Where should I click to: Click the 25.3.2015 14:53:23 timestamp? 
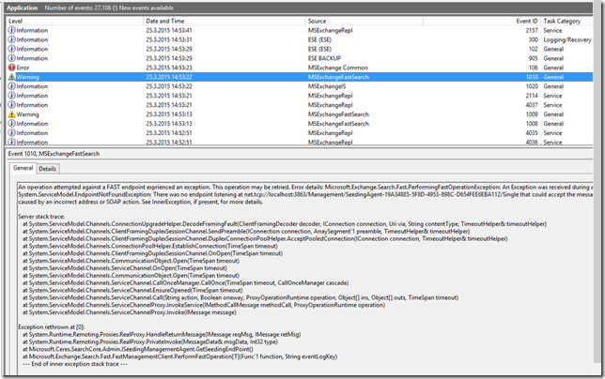[x=169, y=68]
